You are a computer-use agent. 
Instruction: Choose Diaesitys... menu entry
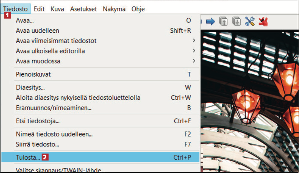100,88
